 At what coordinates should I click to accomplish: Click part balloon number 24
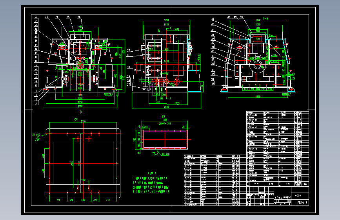57,17
